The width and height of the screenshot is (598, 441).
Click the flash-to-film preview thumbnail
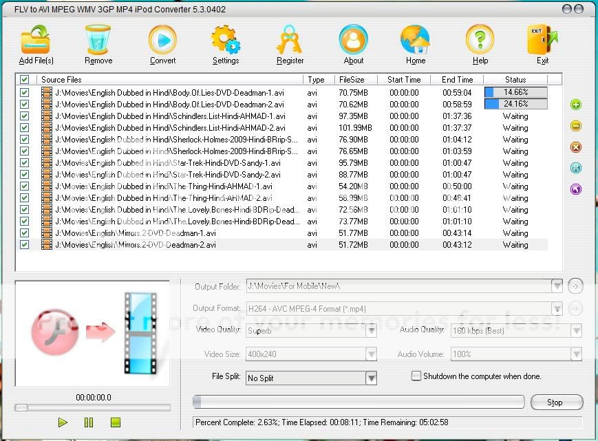pyautogui.click(x=92, y=333)
